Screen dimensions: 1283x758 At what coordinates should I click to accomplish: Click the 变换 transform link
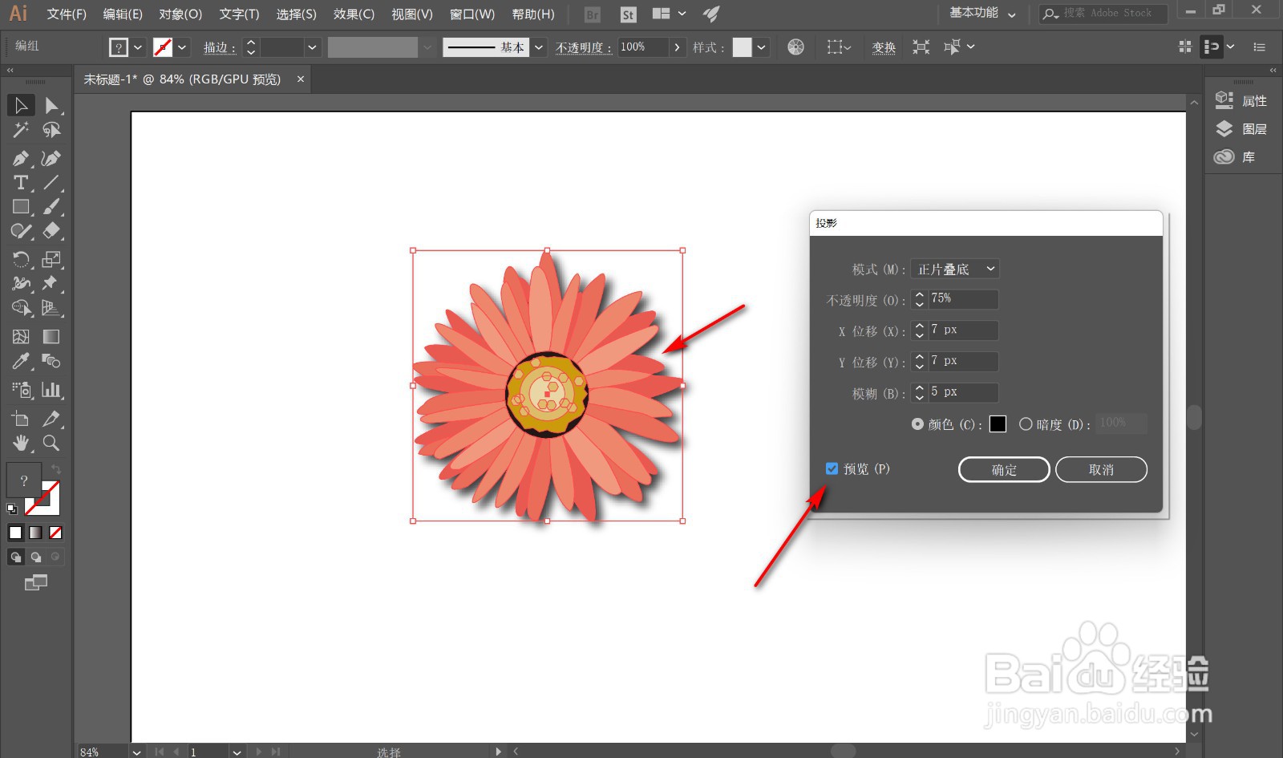point(884,47)
